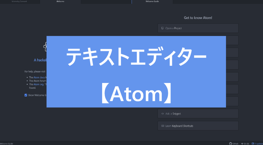Uncheck the Show Welcome Guide checkbox
Image resolution: width=263 pixels, height=145 pixels.
coord(26,95)
